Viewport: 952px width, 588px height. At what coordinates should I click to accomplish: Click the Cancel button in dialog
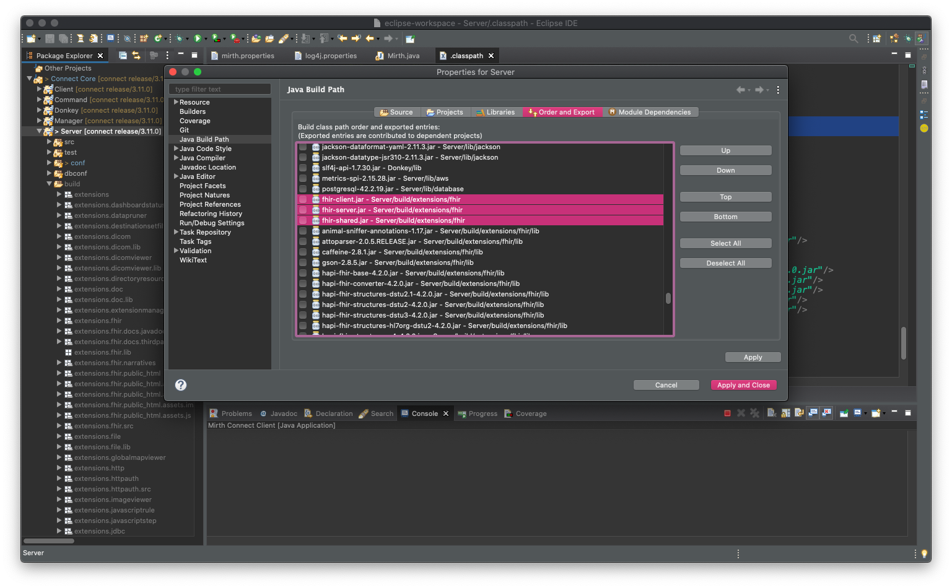(x=666, y=385)
